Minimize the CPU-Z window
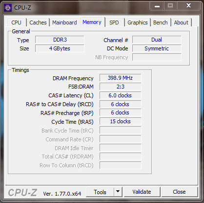 point(157,6)
